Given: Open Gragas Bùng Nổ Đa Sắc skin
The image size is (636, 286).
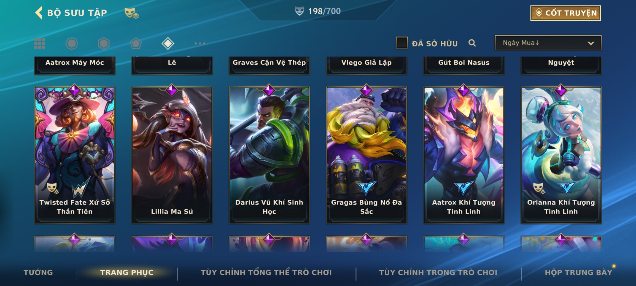Looking at the screenshot, I should (x=366, y=155).
